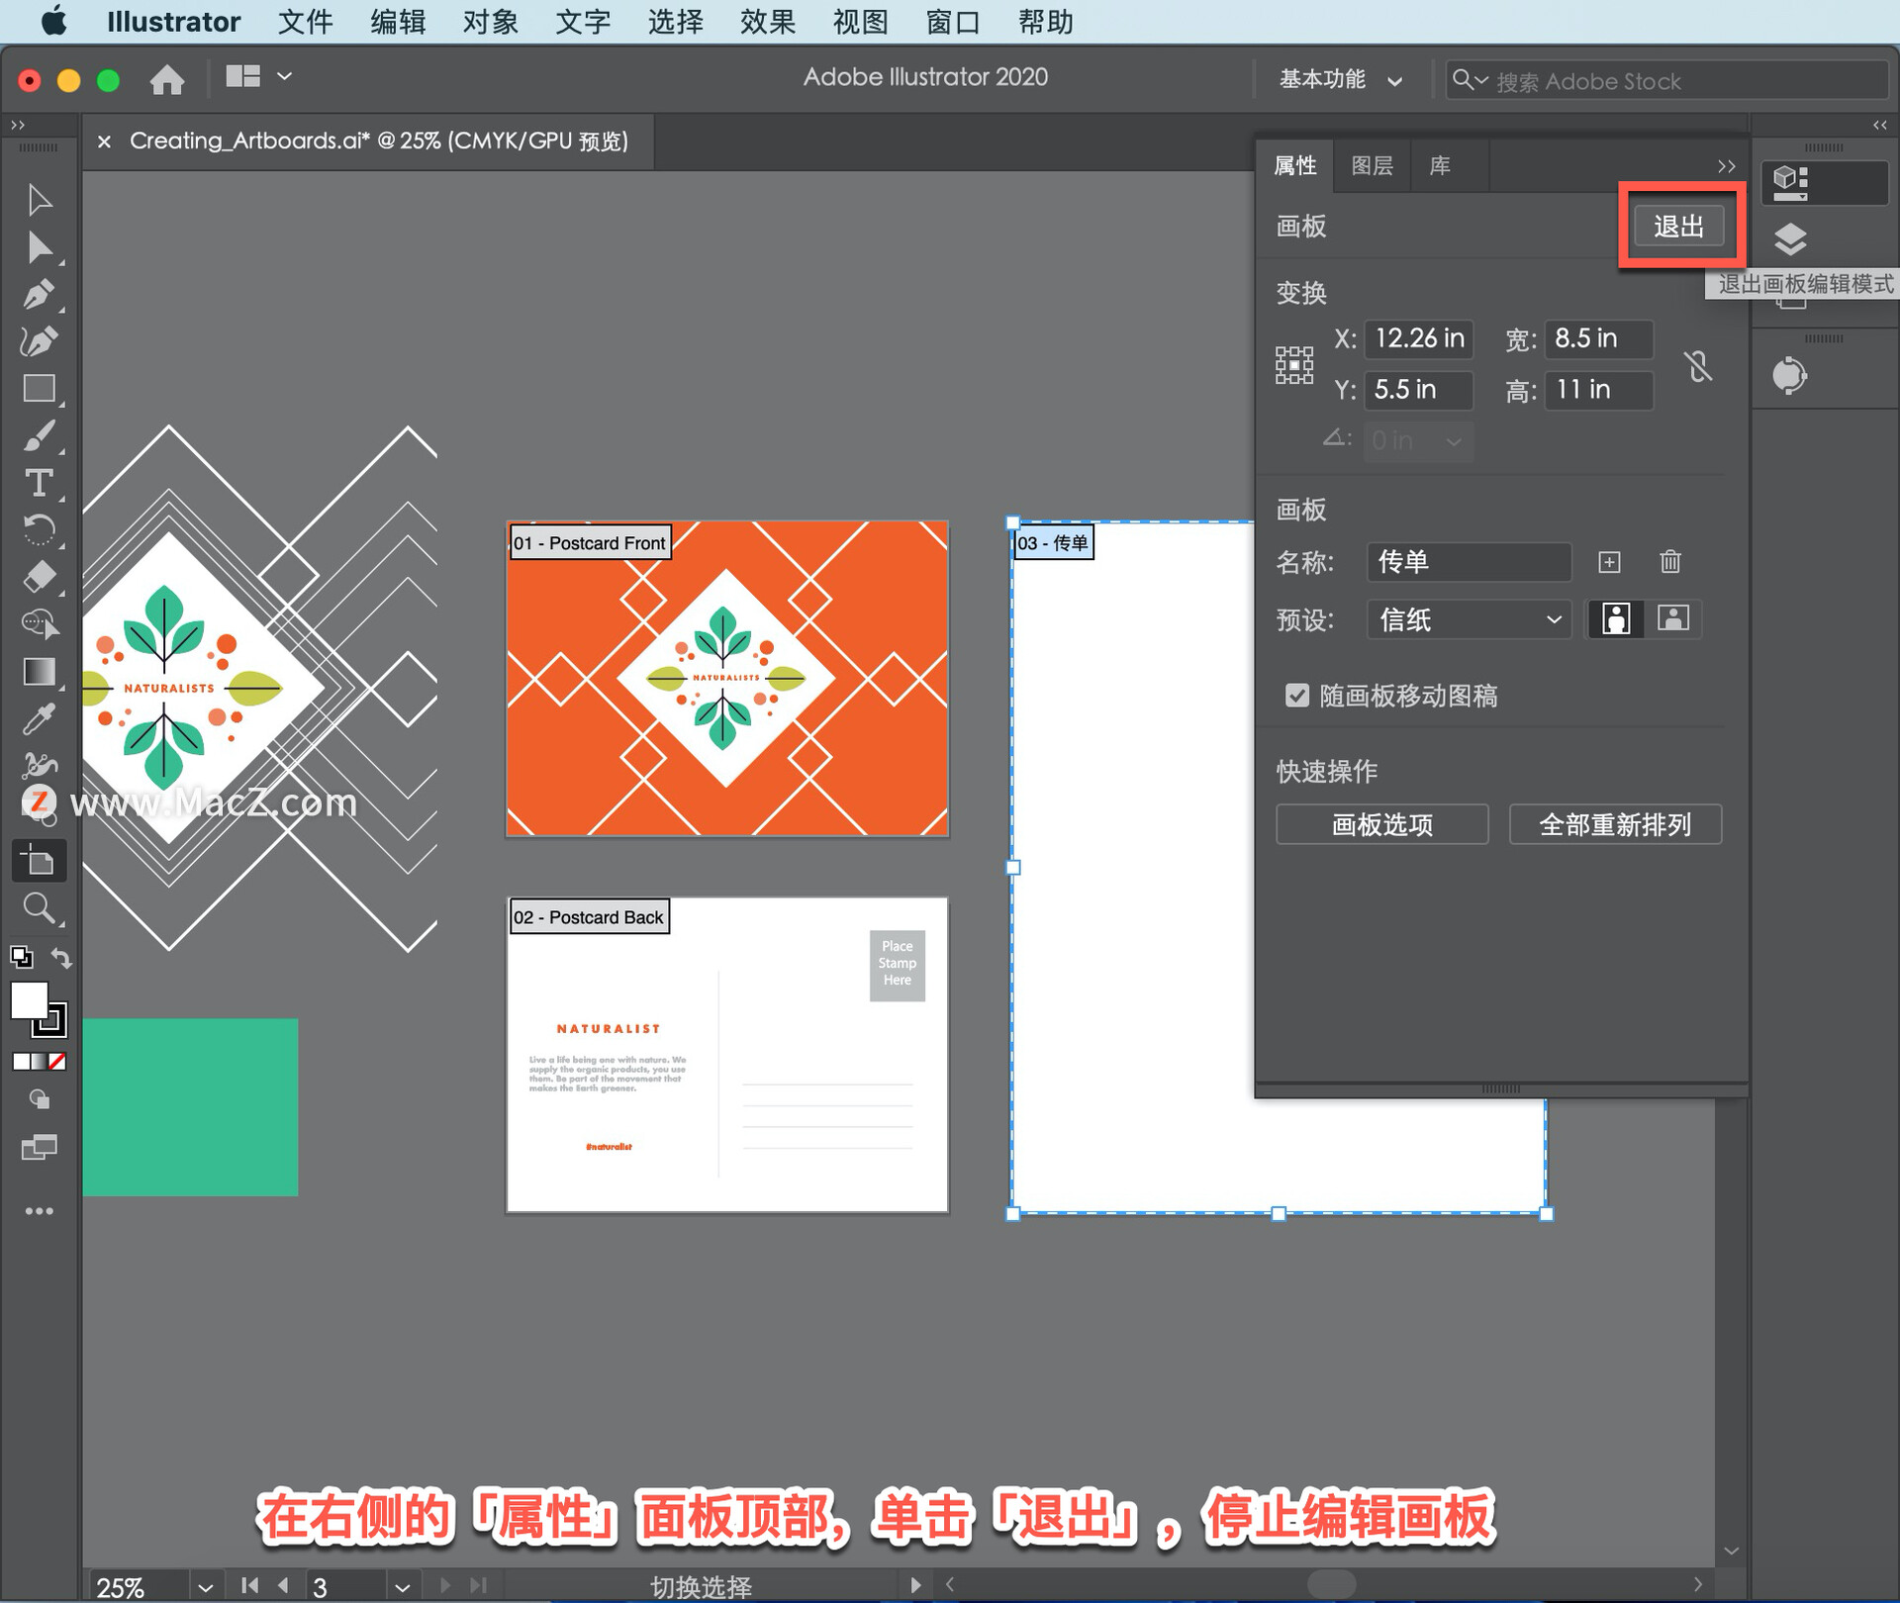Select the Rotate tool

[x=40, y=530]
